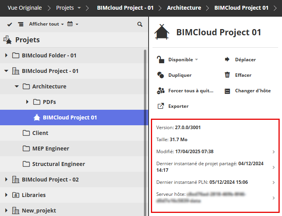Click the search magnifier icon
Screen dimensions: 282x216
pos(140,24)
